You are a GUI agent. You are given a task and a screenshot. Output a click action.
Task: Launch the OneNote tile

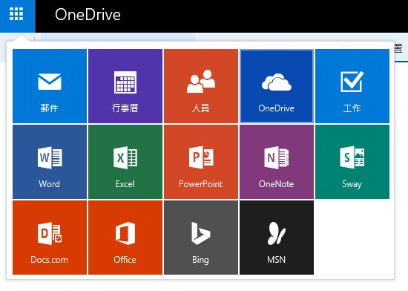(277, 162)
